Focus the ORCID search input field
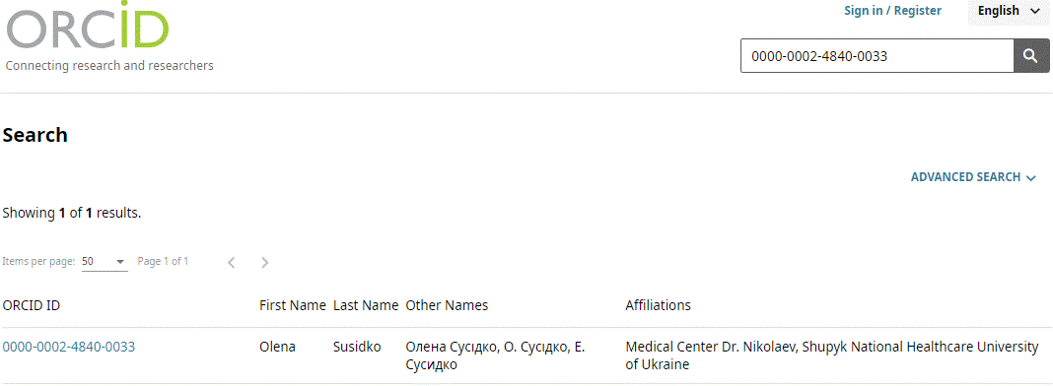 tap(877, 56)
